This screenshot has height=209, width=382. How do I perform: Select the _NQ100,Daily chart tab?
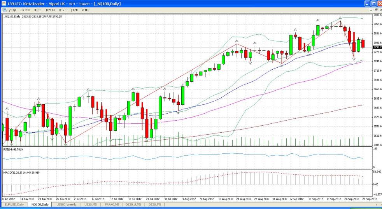click(x=40, y=204)
